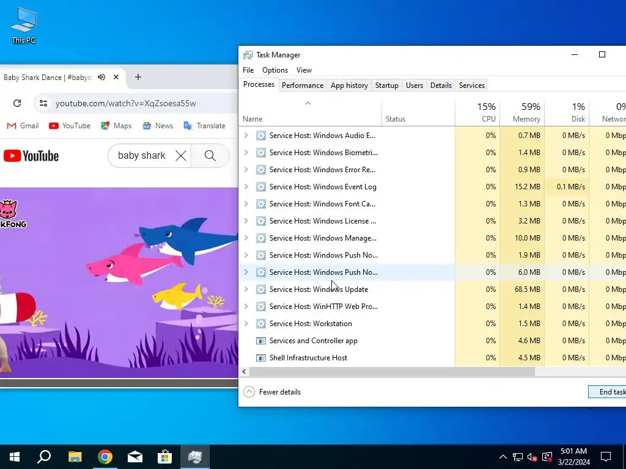This screenshot has width=626, height=469.
Task: Open Task Manager File menu
Action: (248, 70)
